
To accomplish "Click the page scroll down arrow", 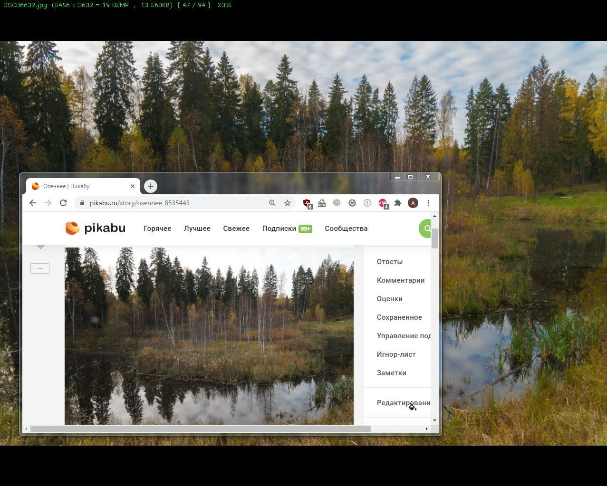I will tap(434, 420).
